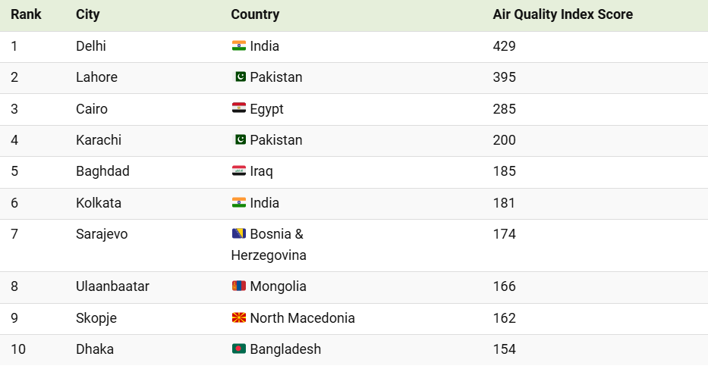The width and height of the screenshot is (708, 369).
Task: Click the India flag icon in Kolkata row
Action: pos(239,202)
